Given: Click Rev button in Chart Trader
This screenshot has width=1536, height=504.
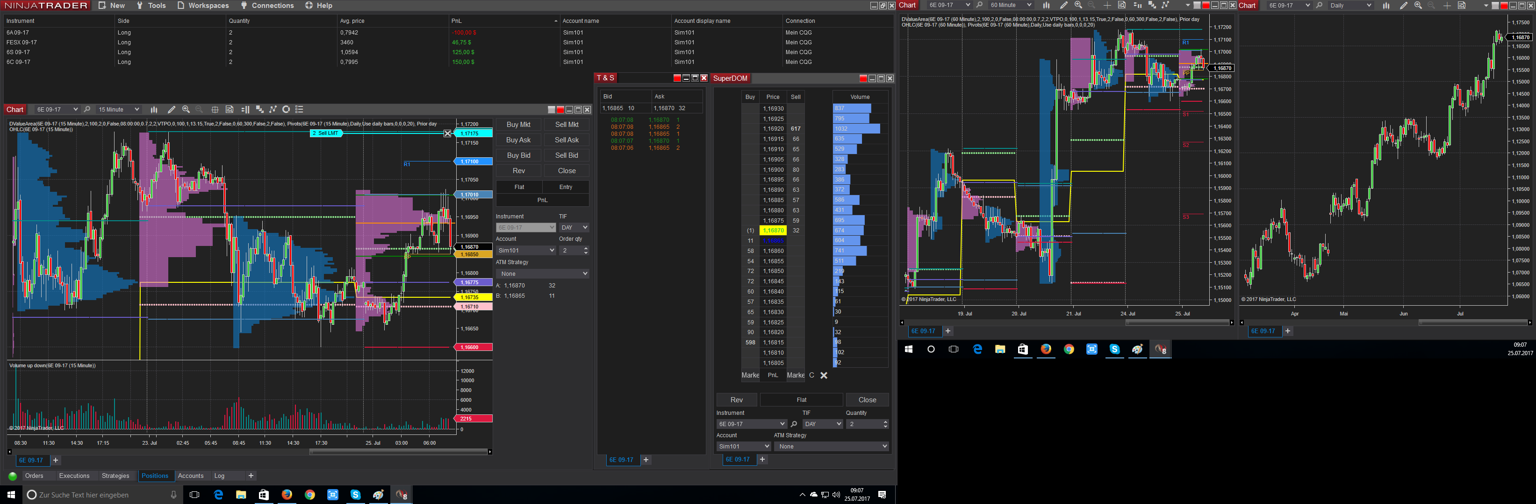Looking at the screenshot, I should click(x=519, y=171).
